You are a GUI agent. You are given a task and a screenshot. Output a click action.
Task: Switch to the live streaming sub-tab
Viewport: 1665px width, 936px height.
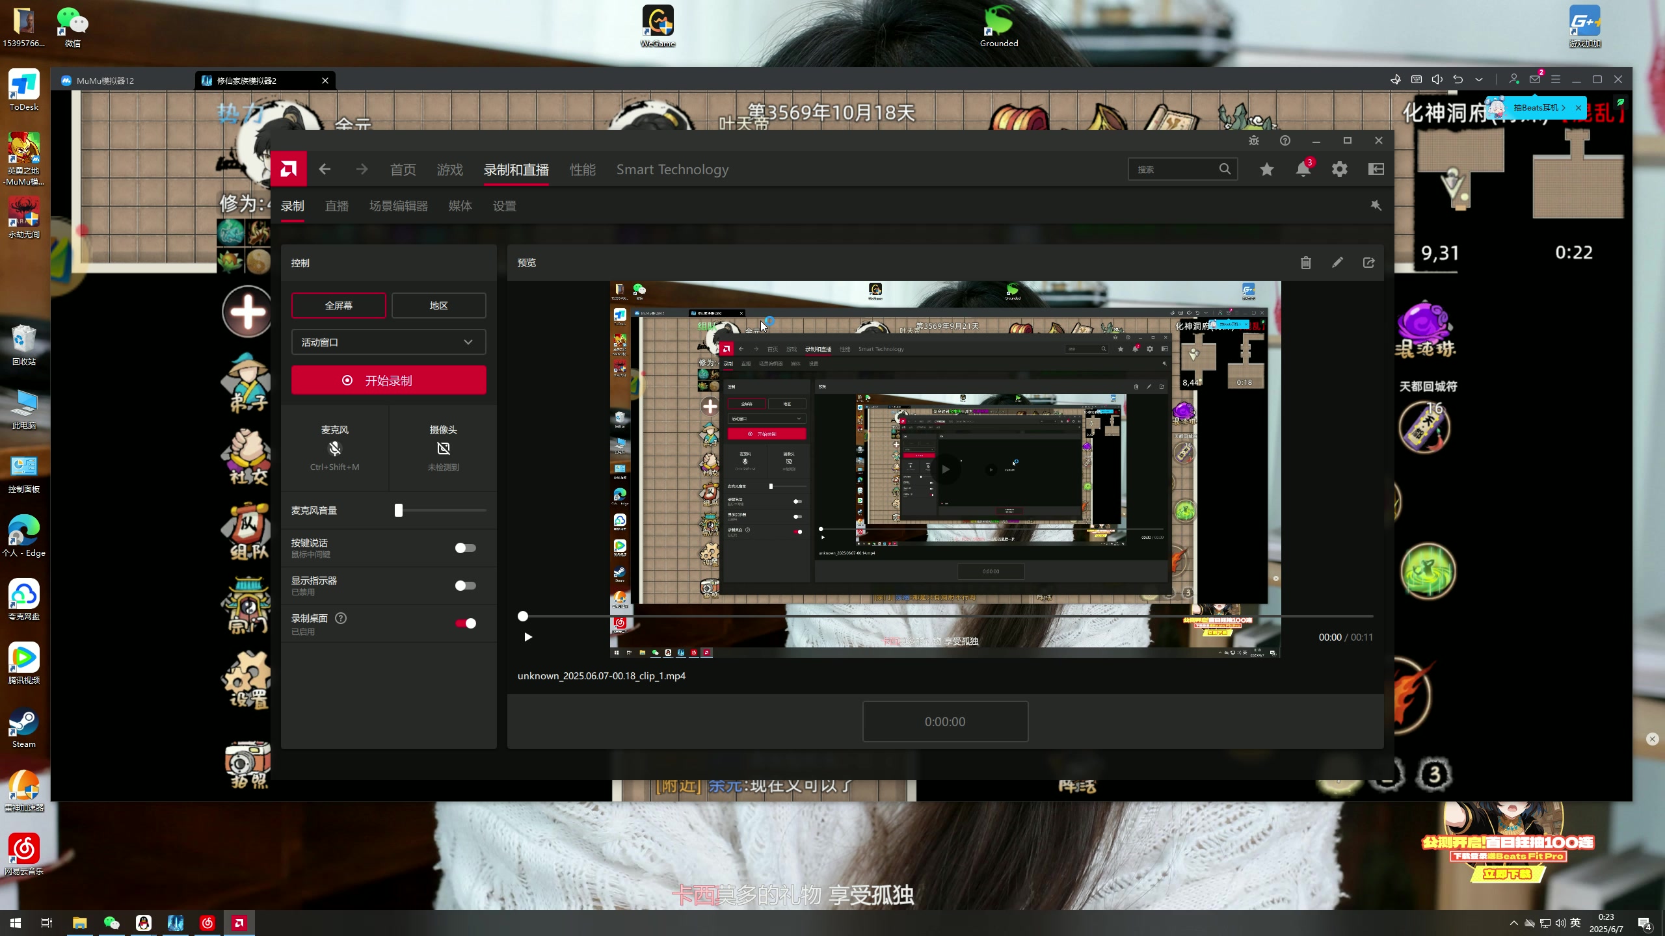click(x=336, y=206)
